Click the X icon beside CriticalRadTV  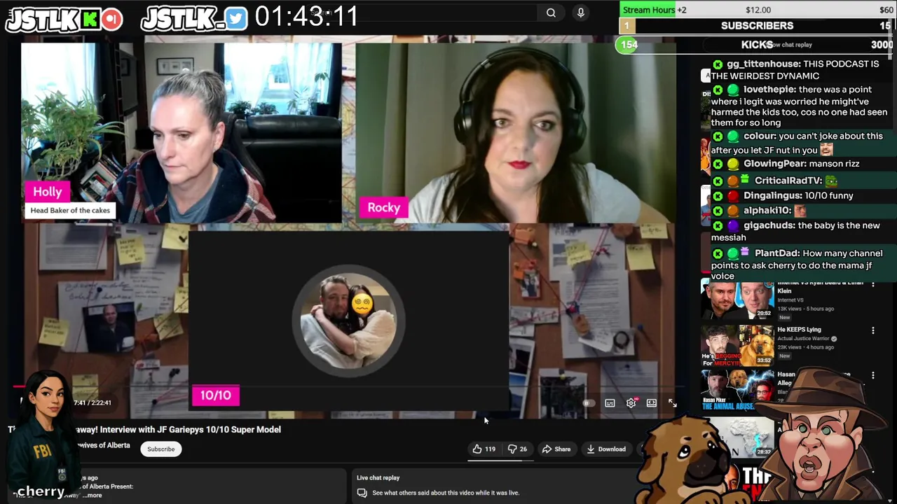(718, 181)
